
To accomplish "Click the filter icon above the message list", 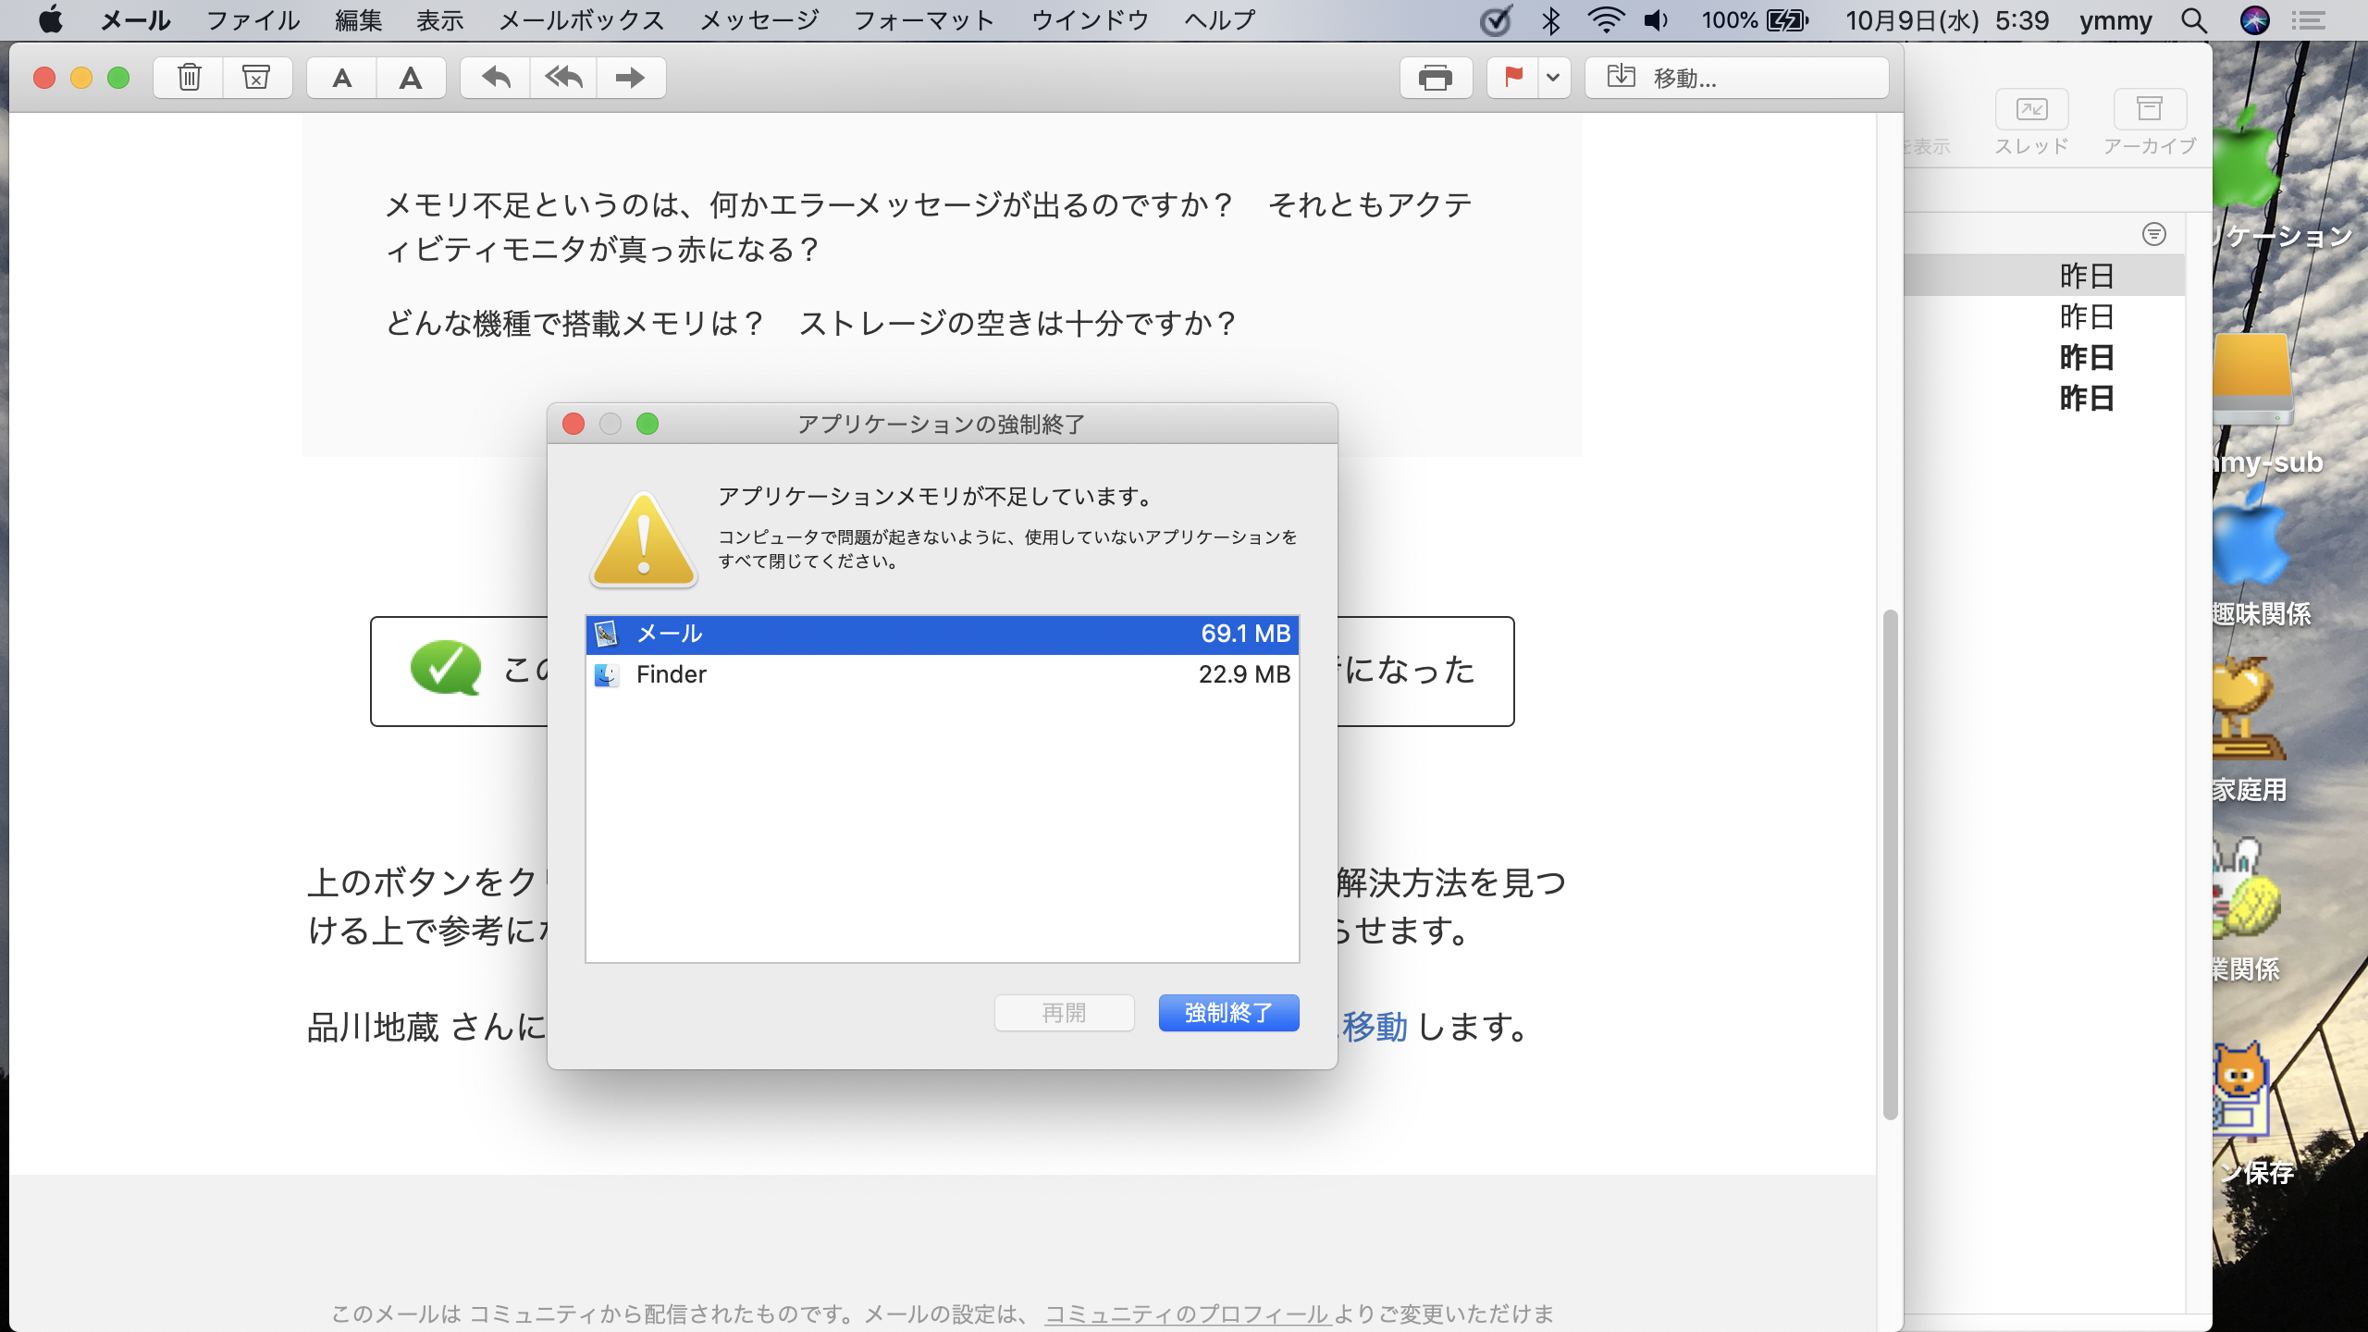I will (x=2153, y=234).
